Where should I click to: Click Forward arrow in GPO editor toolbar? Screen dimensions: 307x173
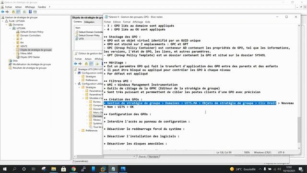coord(80,63)
